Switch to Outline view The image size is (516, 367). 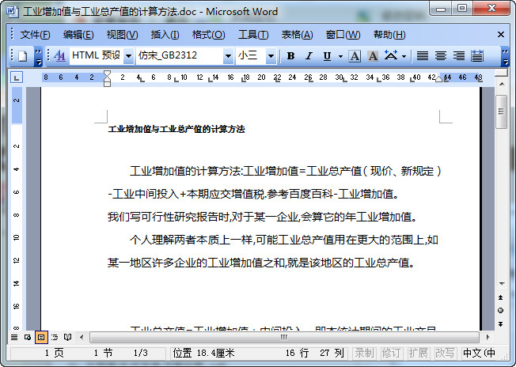coord(55,337)
